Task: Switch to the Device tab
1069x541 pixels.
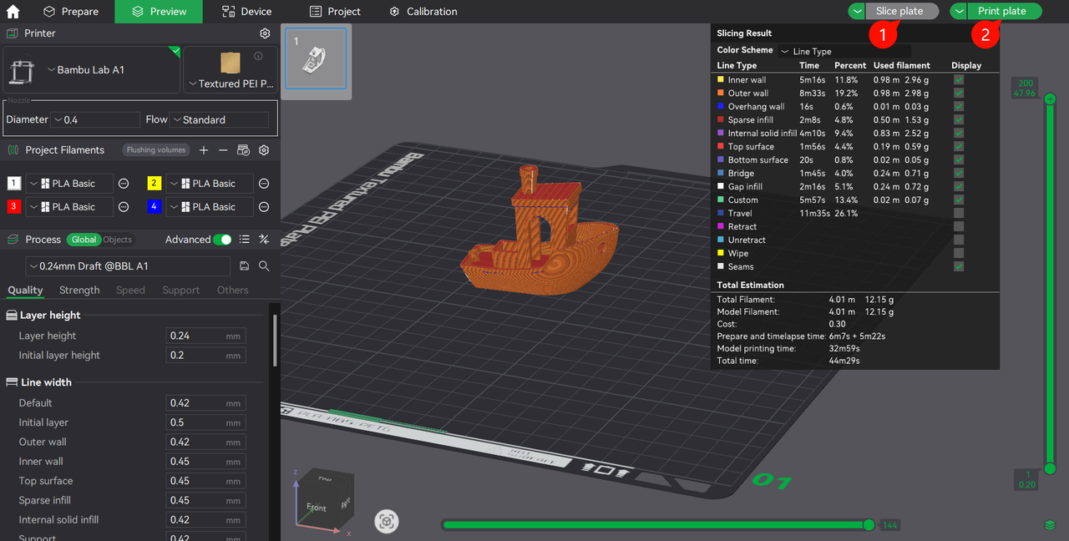Action: 246,12
